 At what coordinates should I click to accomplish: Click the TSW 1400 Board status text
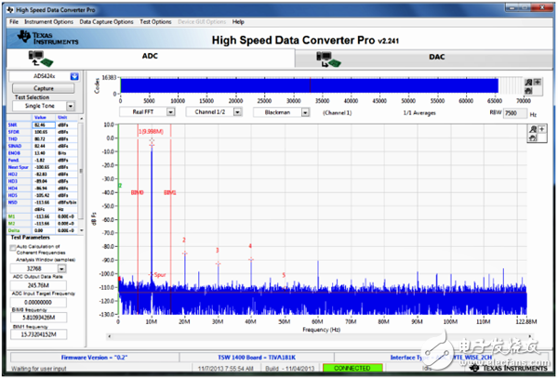(257, 358)
